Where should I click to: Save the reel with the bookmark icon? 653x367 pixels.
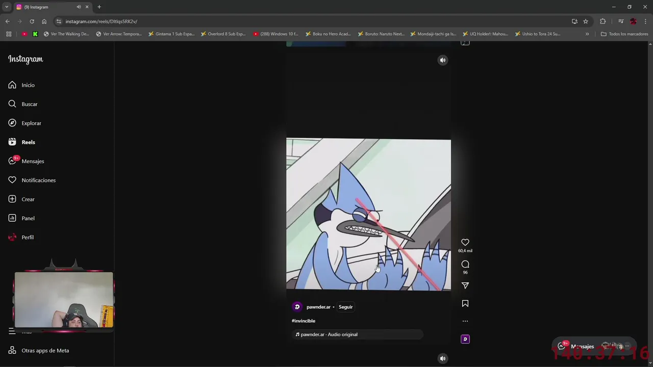[x=465, y=303]
